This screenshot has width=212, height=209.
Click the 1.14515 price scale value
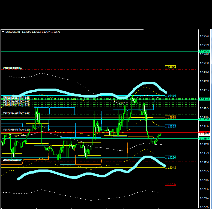pyautogui.click(x=204, y=90)
